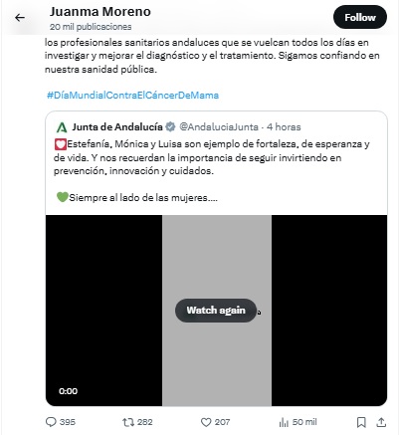Click Watch again on the video
This screenshot has width=400, height=435.
[x=216, y=311]
